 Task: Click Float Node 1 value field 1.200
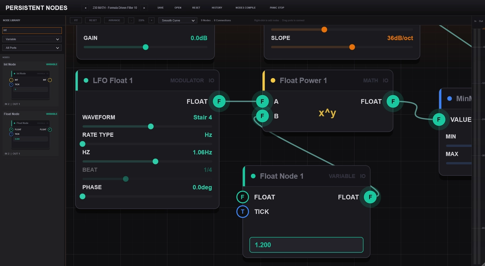(x=306, y=245)
